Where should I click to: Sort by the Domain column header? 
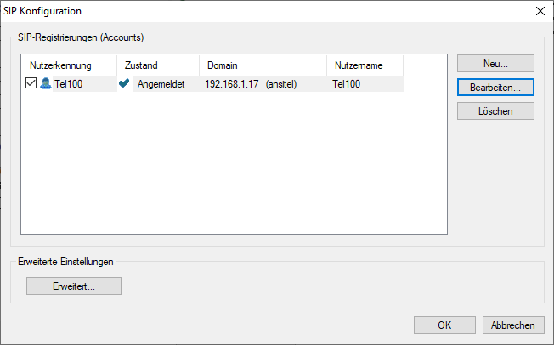tap(263, 65)
